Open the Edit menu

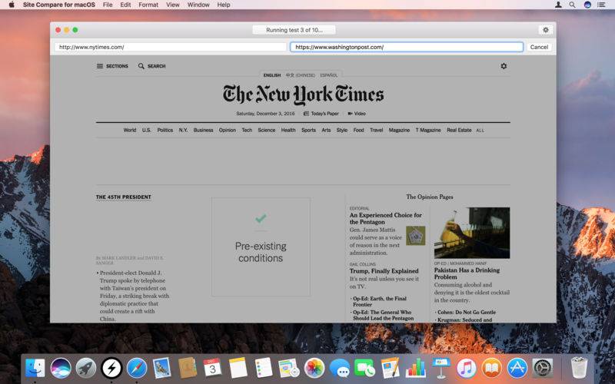(x=125, y=5)
